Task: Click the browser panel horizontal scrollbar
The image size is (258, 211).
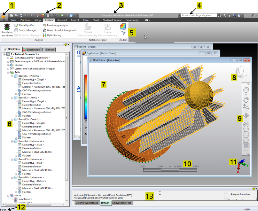Action: pos(28,204)
